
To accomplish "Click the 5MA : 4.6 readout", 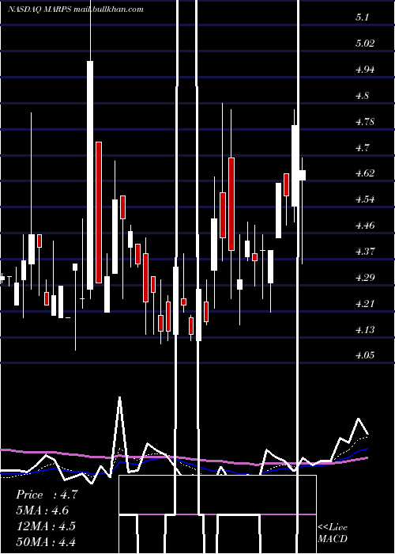I will tap(43, 510).
